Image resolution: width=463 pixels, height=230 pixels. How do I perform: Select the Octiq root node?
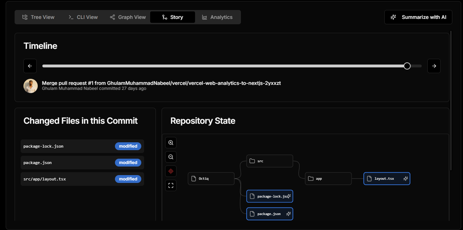pyautogui.click(x=211, y=179)
